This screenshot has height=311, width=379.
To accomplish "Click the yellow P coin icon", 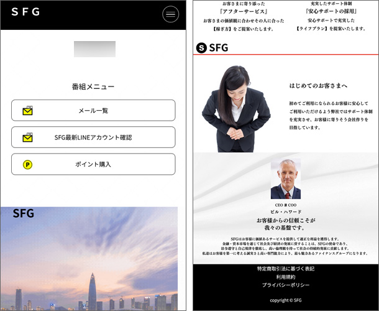I will click(x=27, y=165).
